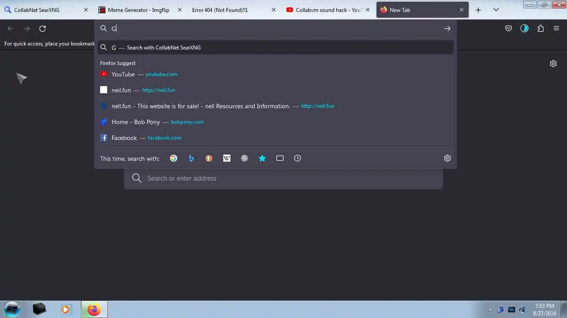The image size is (567, 318).
Task: Search open tabs using the tab icon
Action: (x=280, y=158)
